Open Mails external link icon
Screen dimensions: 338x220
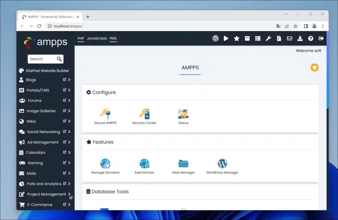click(x=65, y=173)
